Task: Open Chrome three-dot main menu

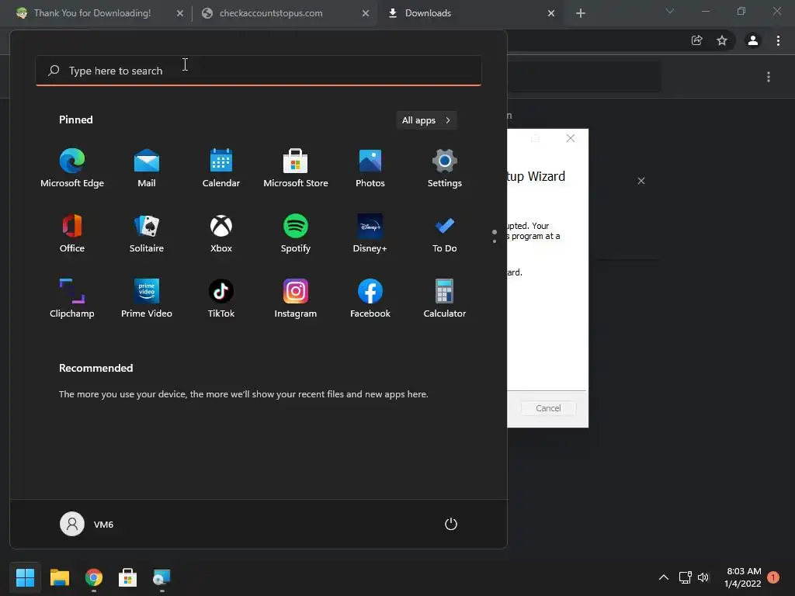Action: pos(778,40)
